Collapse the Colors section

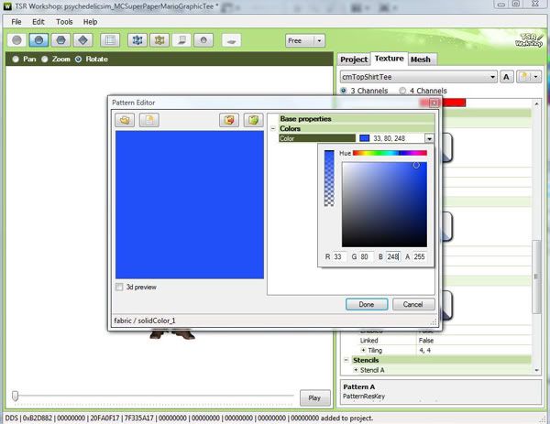pos(273,128)
